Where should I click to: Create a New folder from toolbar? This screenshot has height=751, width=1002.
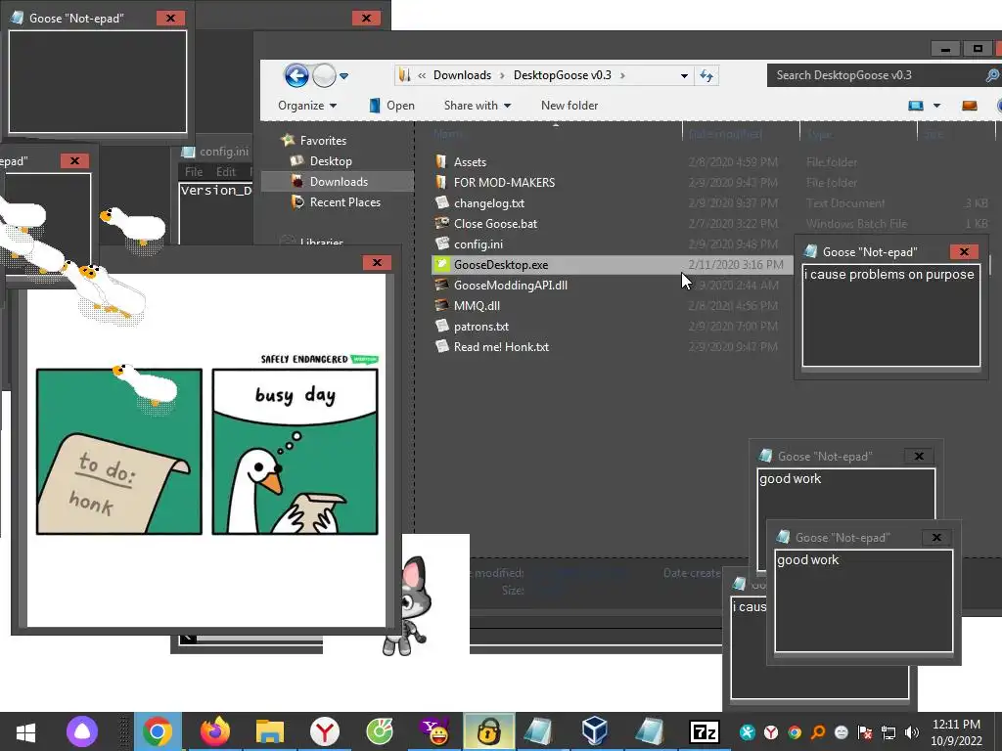[x=569, y=106]
